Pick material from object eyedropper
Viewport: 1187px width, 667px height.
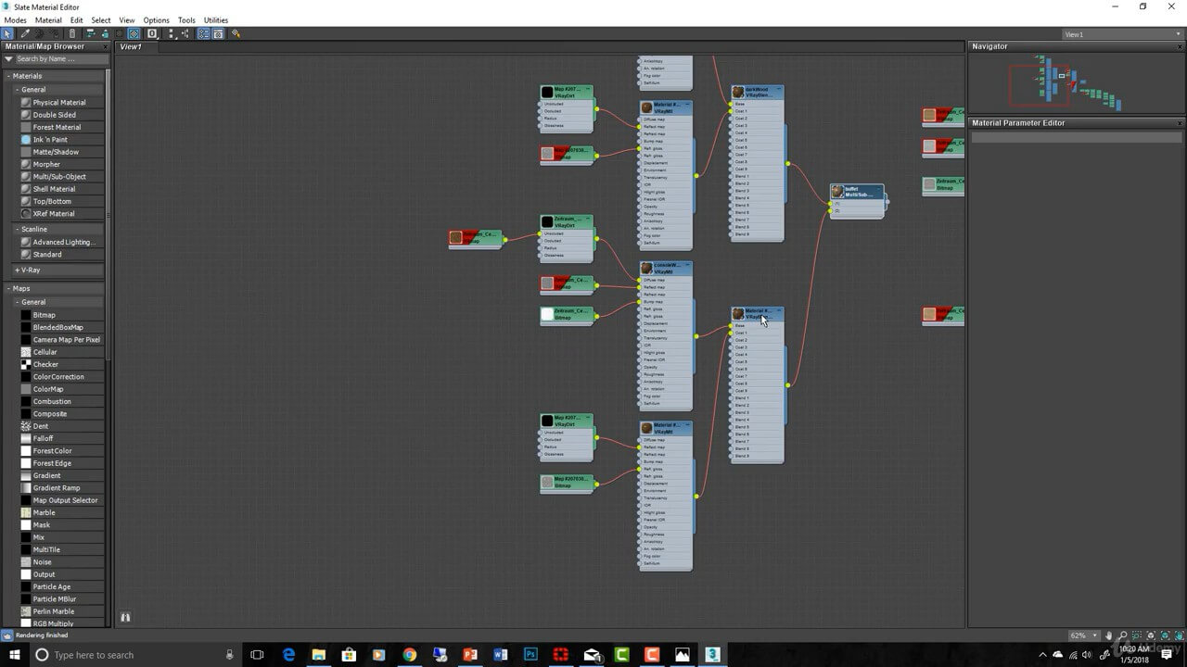[25, 33]
